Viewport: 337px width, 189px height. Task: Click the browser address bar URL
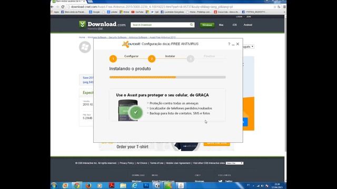click(x=152, y=7)
